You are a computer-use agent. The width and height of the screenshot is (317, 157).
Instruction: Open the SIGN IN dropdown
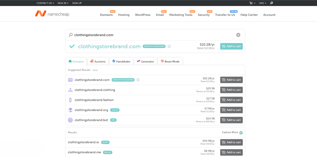[63, 3]
